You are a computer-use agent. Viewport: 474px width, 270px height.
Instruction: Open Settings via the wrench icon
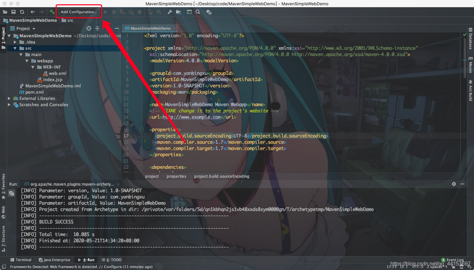(170, 12)
